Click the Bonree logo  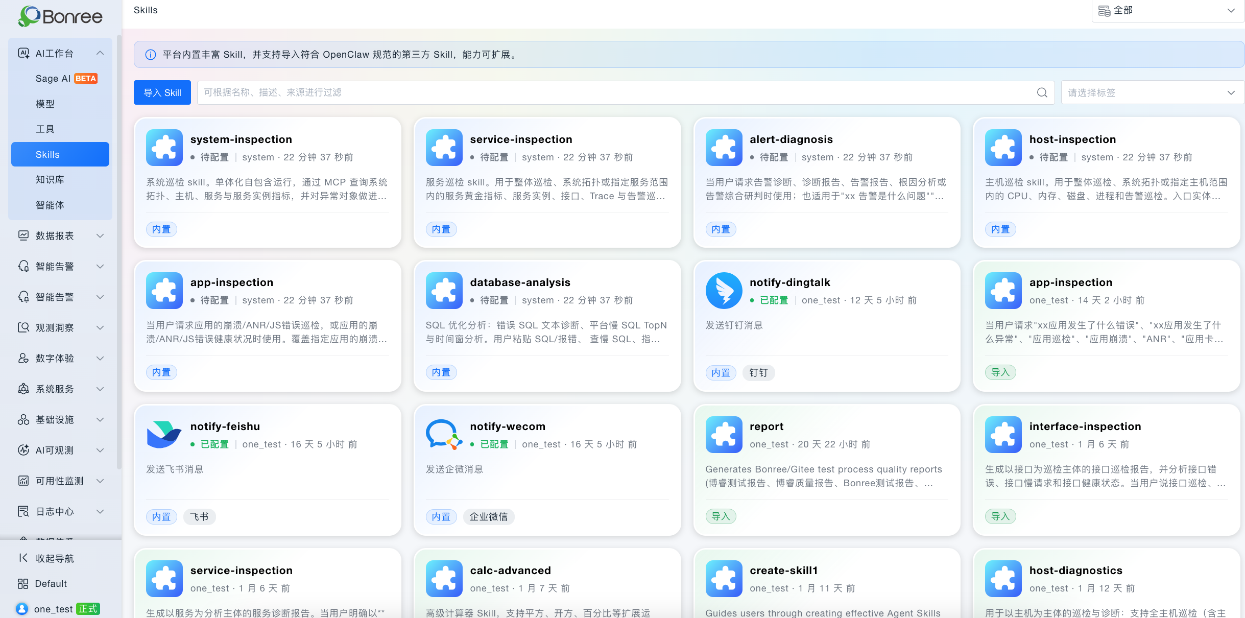click(x=60, y=16)
